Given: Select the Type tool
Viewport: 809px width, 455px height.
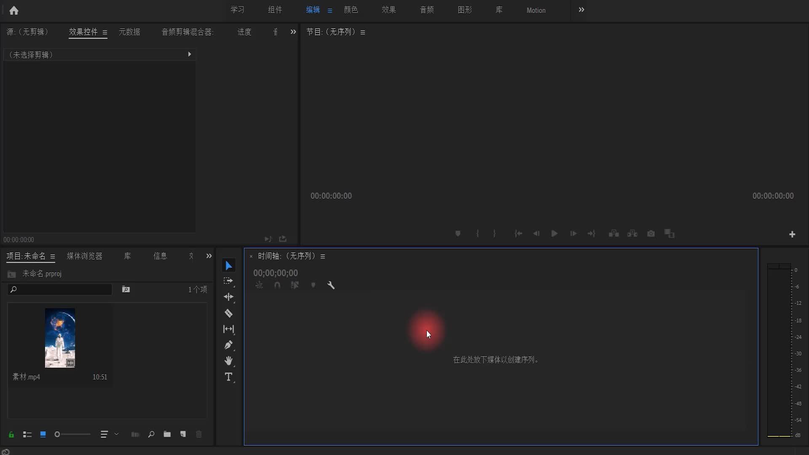Looking at the screenshot, I should click(228, 377).
